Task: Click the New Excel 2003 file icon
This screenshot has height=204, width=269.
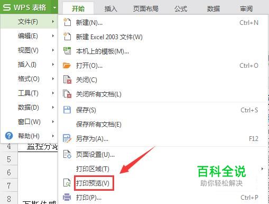Action: [x=67, y=37]
